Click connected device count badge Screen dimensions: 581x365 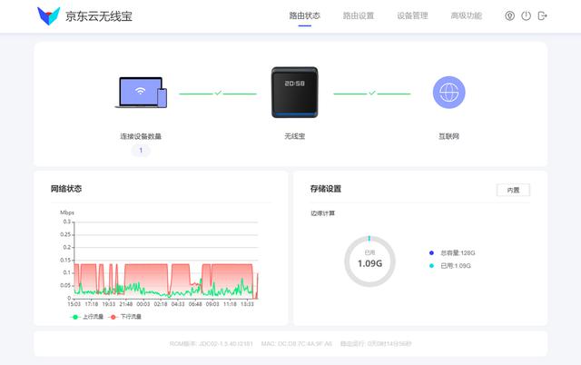click(x=141, y=151)
